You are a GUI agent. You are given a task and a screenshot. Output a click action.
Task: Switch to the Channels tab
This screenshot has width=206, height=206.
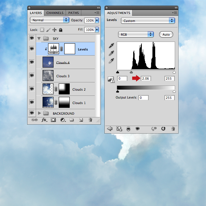click(x=55, y=13)
